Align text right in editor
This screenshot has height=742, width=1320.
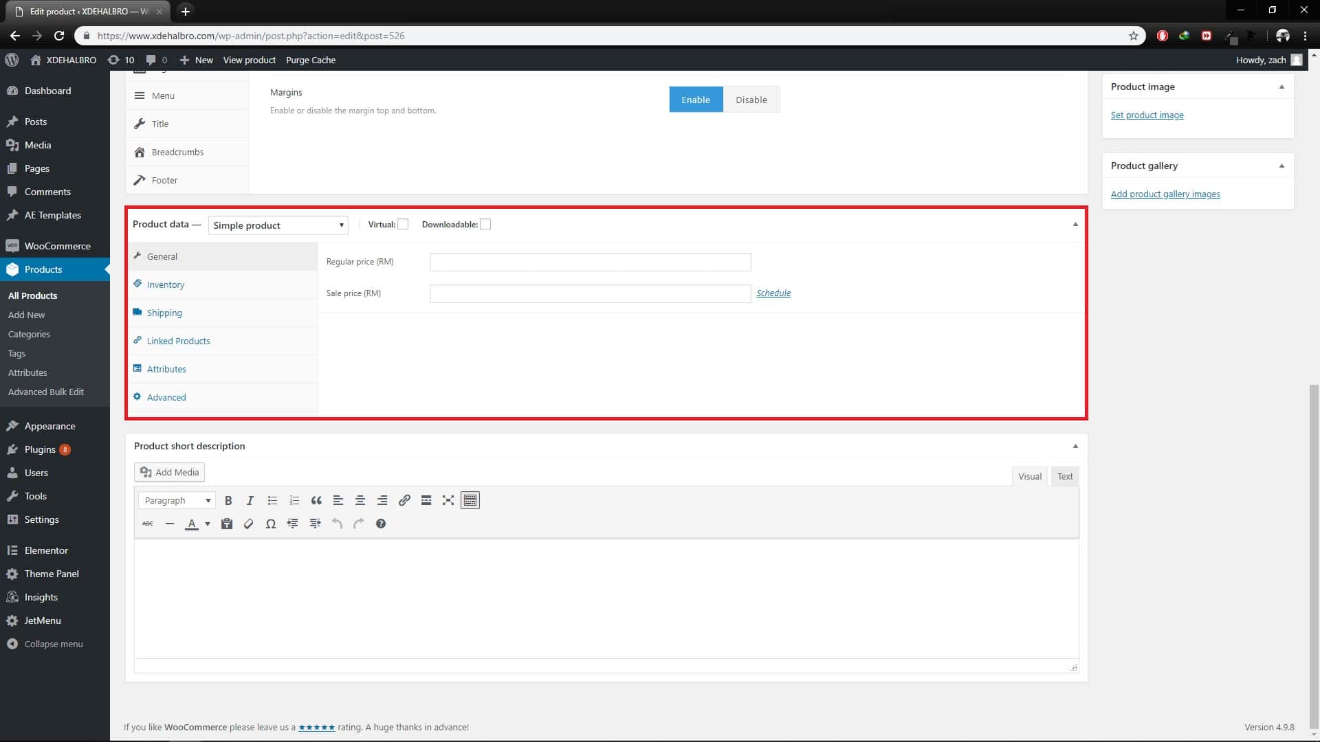pos(382,500)
